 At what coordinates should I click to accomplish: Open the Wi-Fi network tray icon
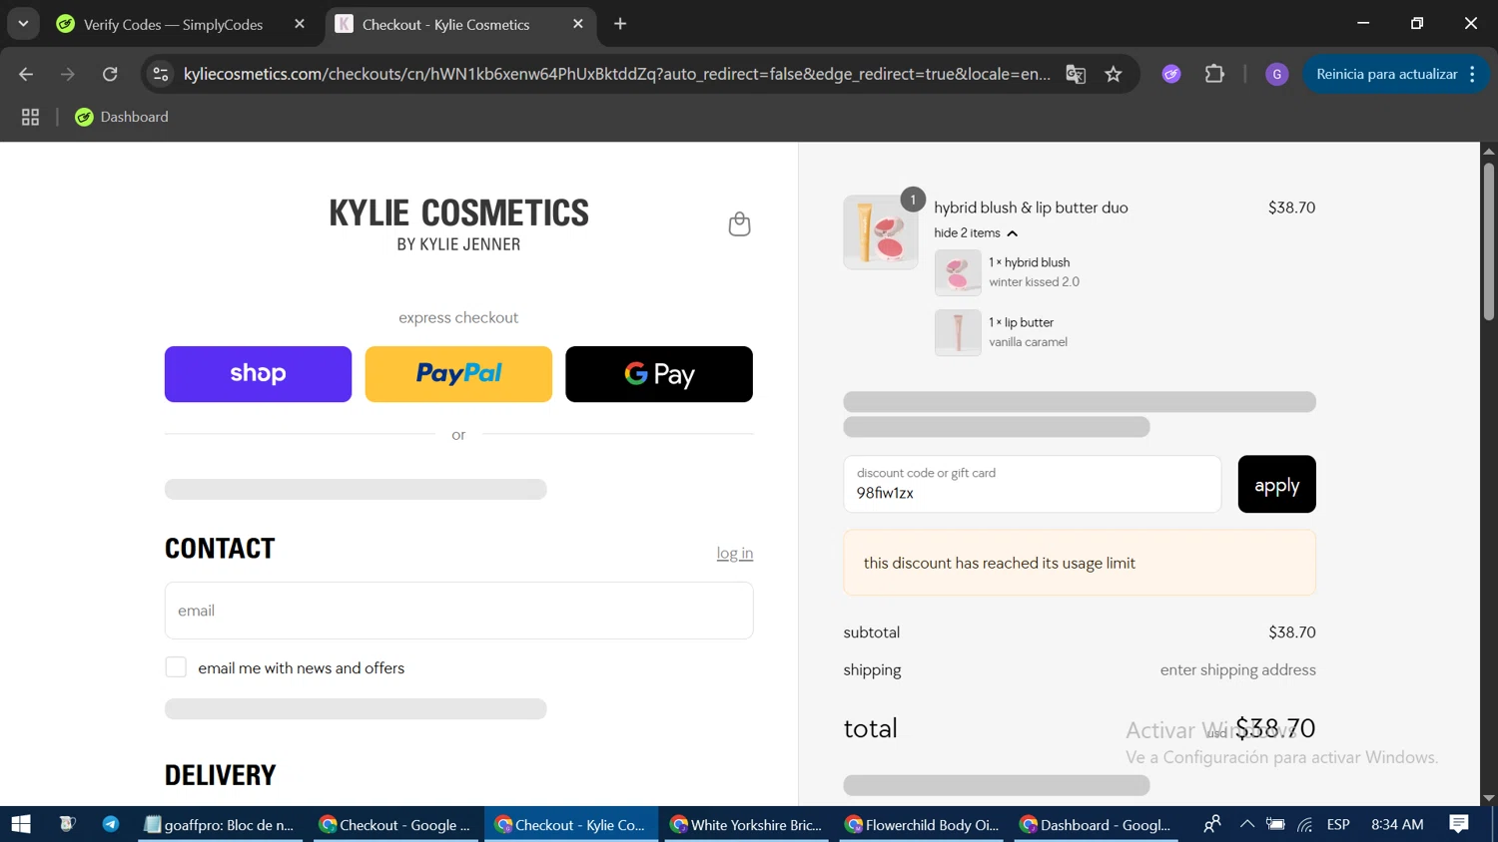coord(1305,824)
